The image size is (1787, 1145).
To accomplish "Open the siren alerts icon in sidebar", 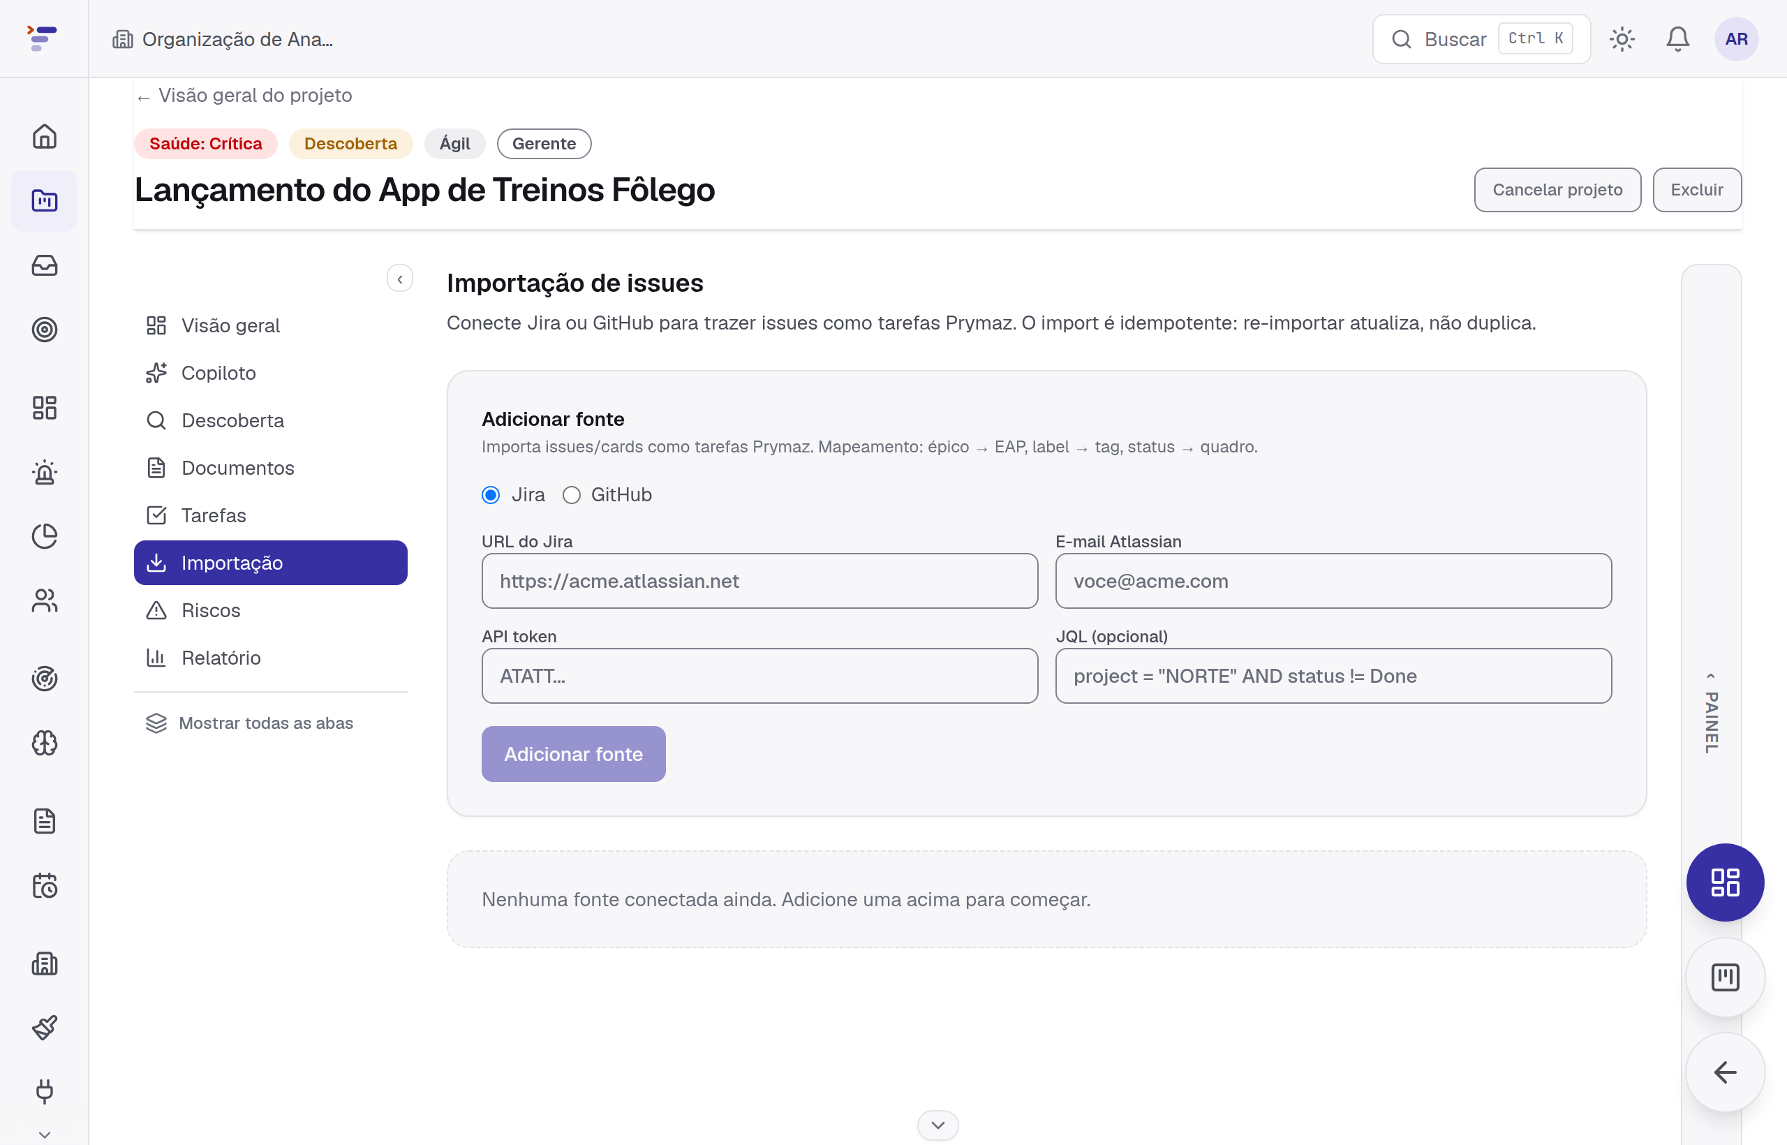I will tap(45, 472).
